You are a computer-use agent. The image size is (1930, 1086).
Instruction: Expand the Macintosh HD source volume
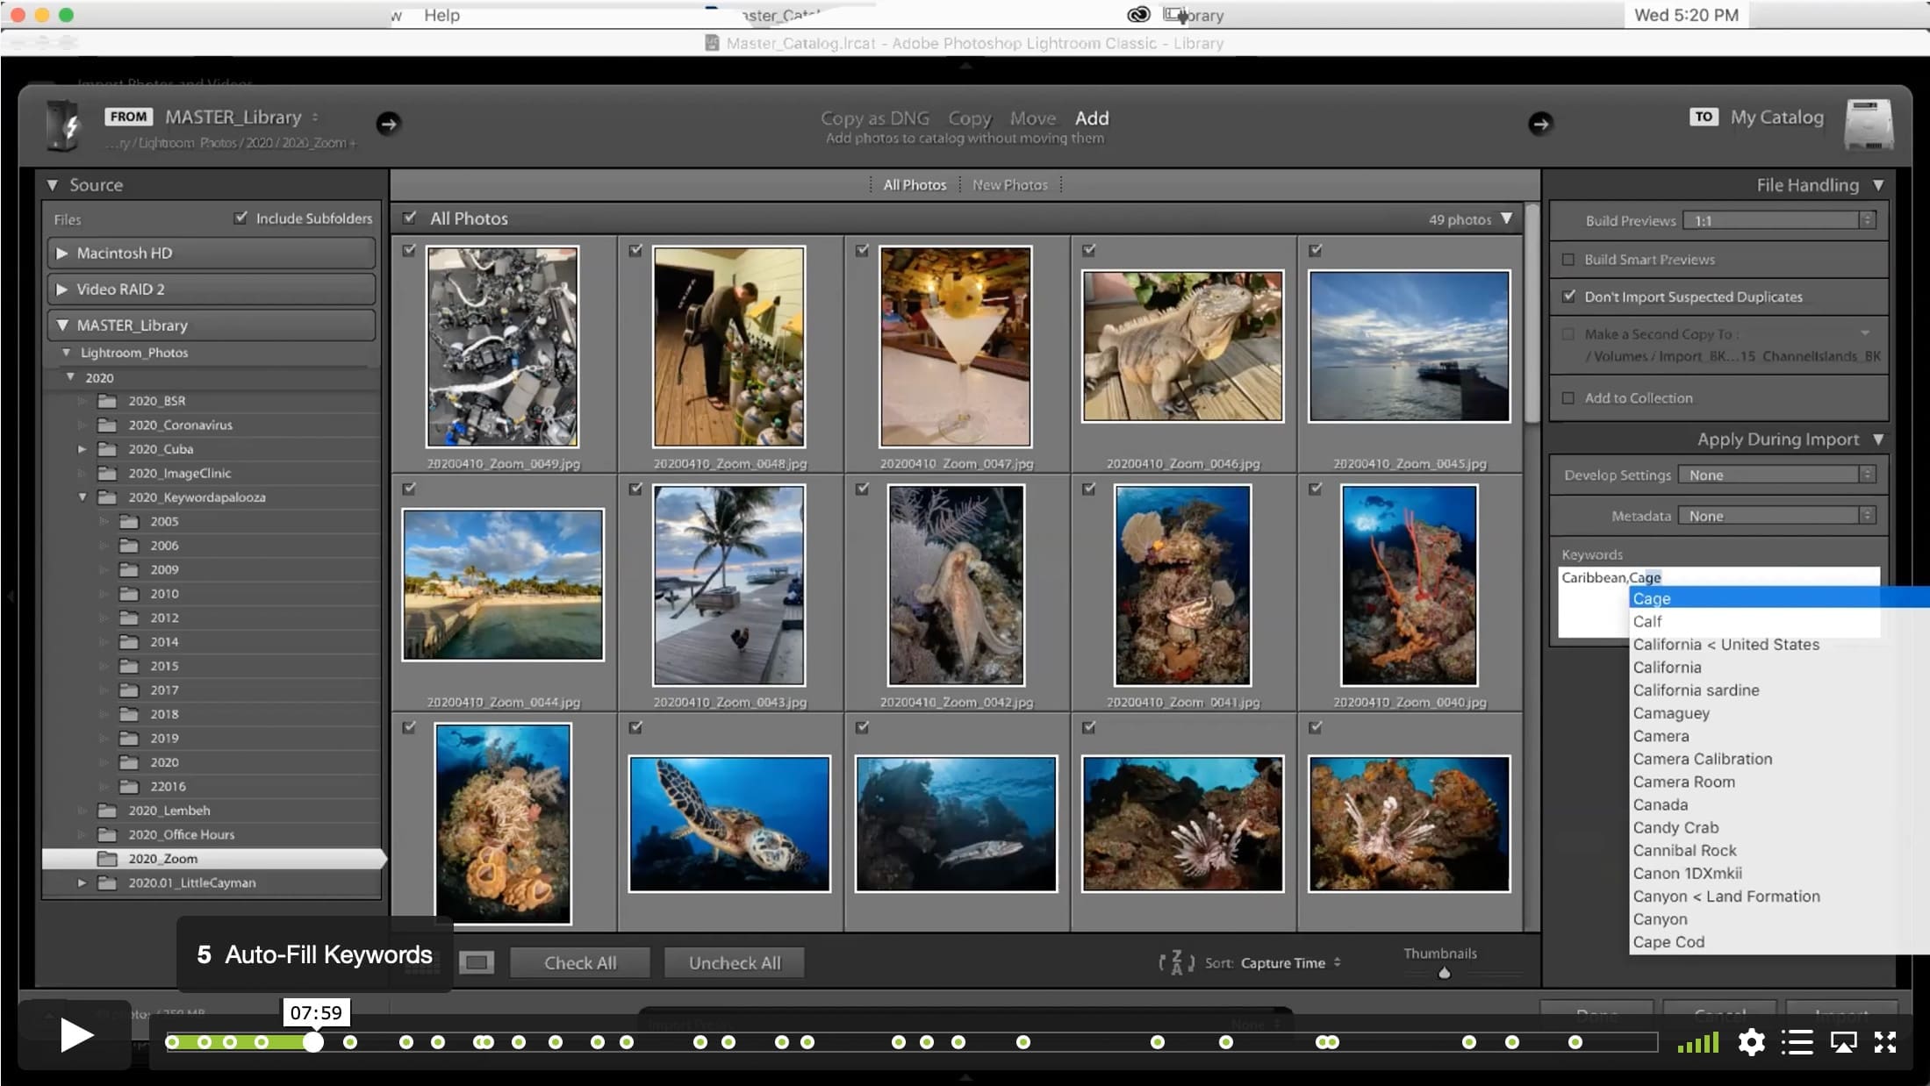[x=62, y=253]
